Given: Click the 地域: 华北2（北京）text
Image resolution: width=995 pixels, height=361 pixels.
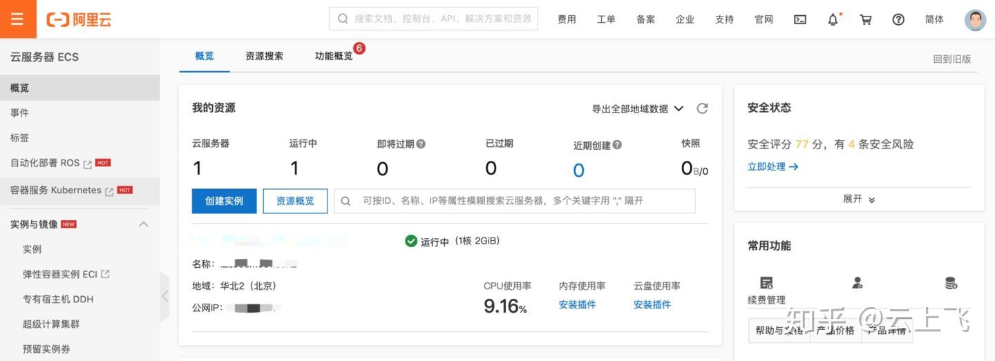Looking at the screenshot, I should click(x=234, y=285).
